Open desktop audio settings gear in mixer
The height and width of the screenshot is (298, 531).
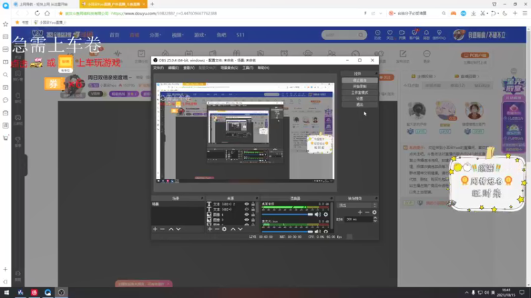pos(326,214)
